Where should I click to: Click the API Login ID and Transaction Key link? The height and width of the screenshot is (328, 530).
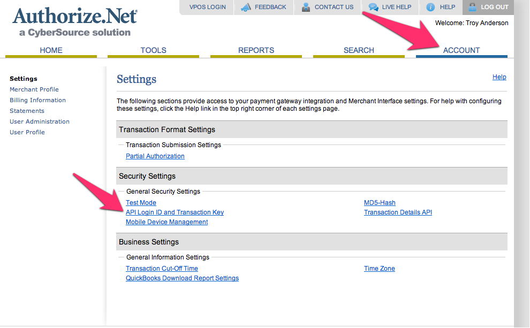pos(175,212)
